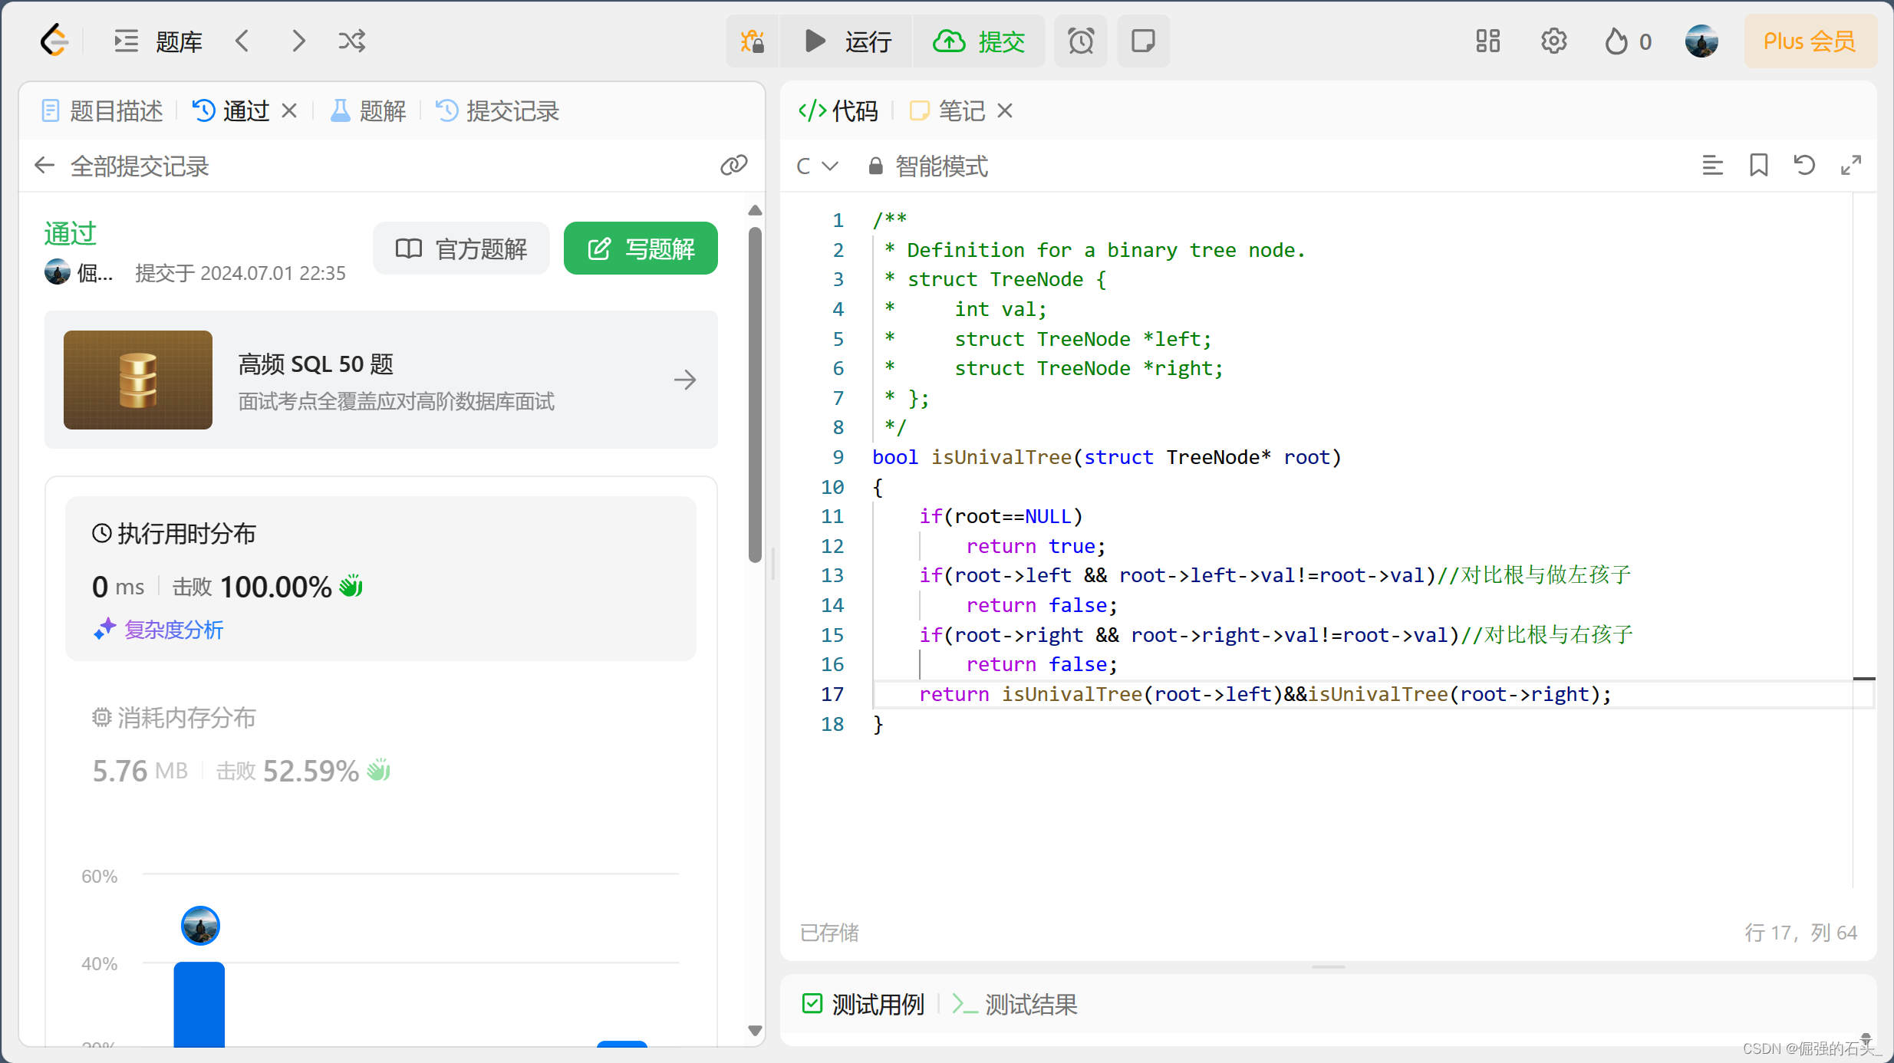Open the debug icon next to 运行
The height and width of the screenshot is (1063, 1894).
click(753, 41)
